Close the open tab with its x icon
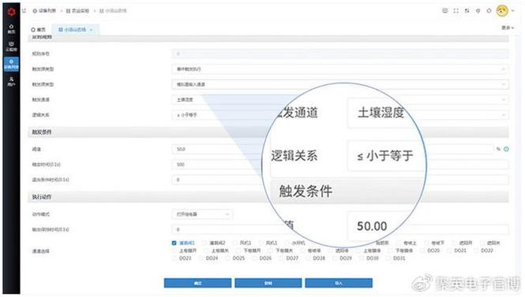 [x=91, y=30]
